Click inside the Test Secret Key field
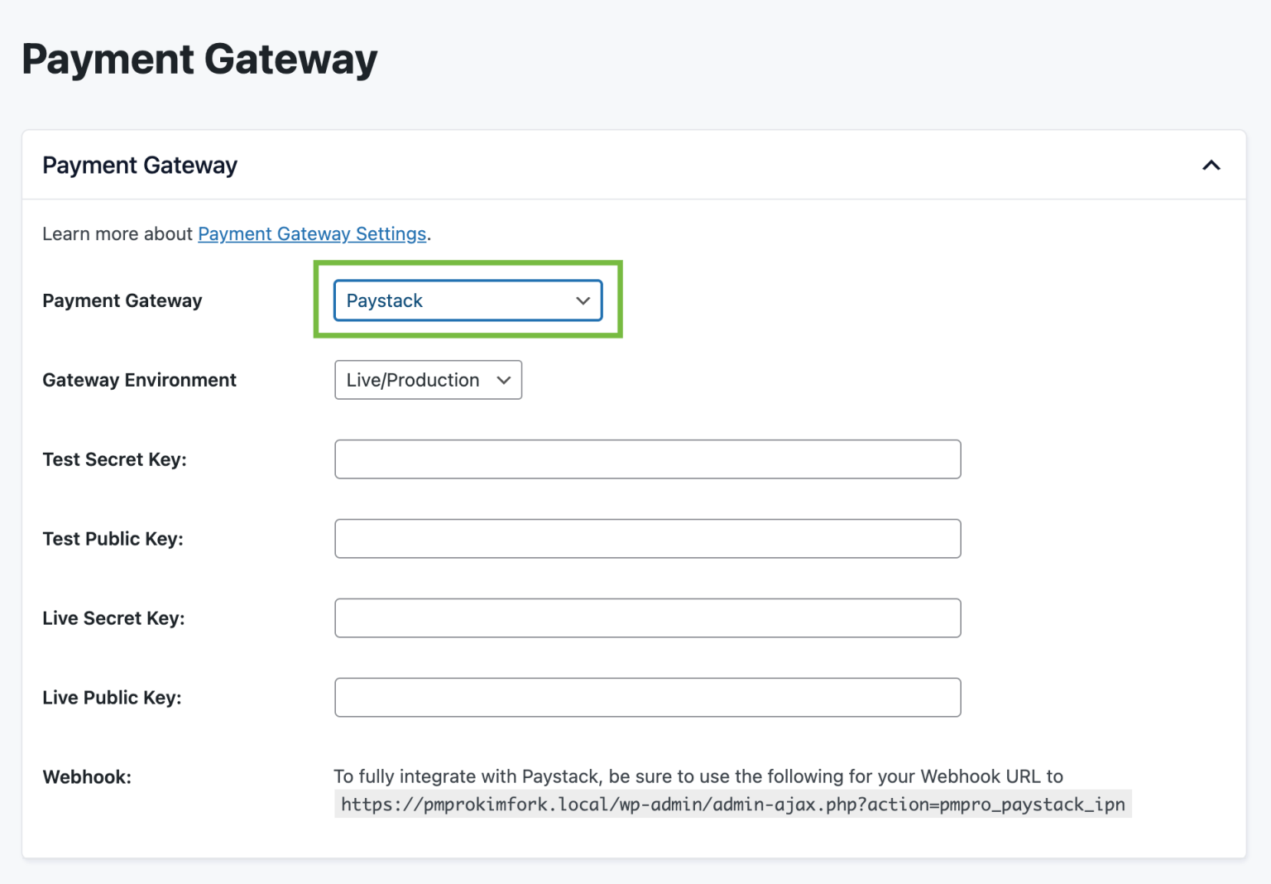The height and width of the screenshot is (884, 1271). click(x=647, y=459)
